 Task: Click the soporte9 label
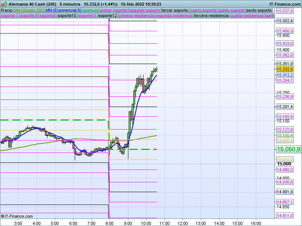(x=48, y=15)
